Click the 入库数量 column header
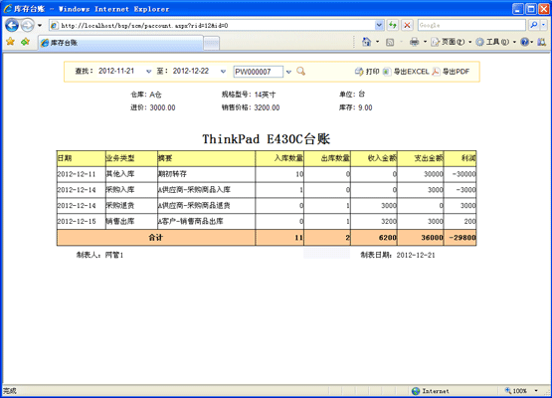The width and height of the screenshot is (552, 398). tap(279, 158)
